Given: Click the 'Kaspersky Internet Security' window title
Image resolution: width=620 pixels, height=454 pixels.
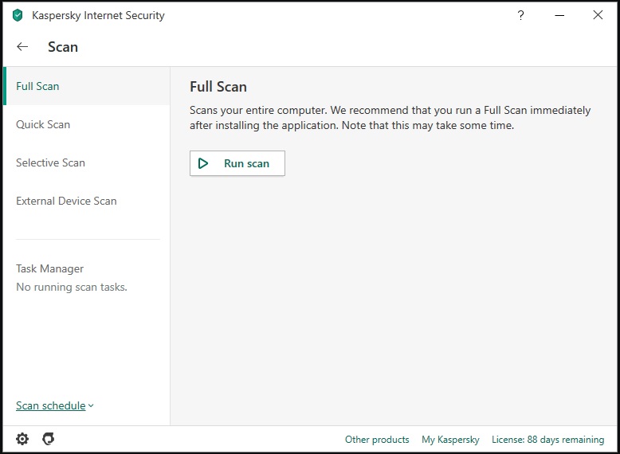Looking at the screenshot, I should [98, 15].
